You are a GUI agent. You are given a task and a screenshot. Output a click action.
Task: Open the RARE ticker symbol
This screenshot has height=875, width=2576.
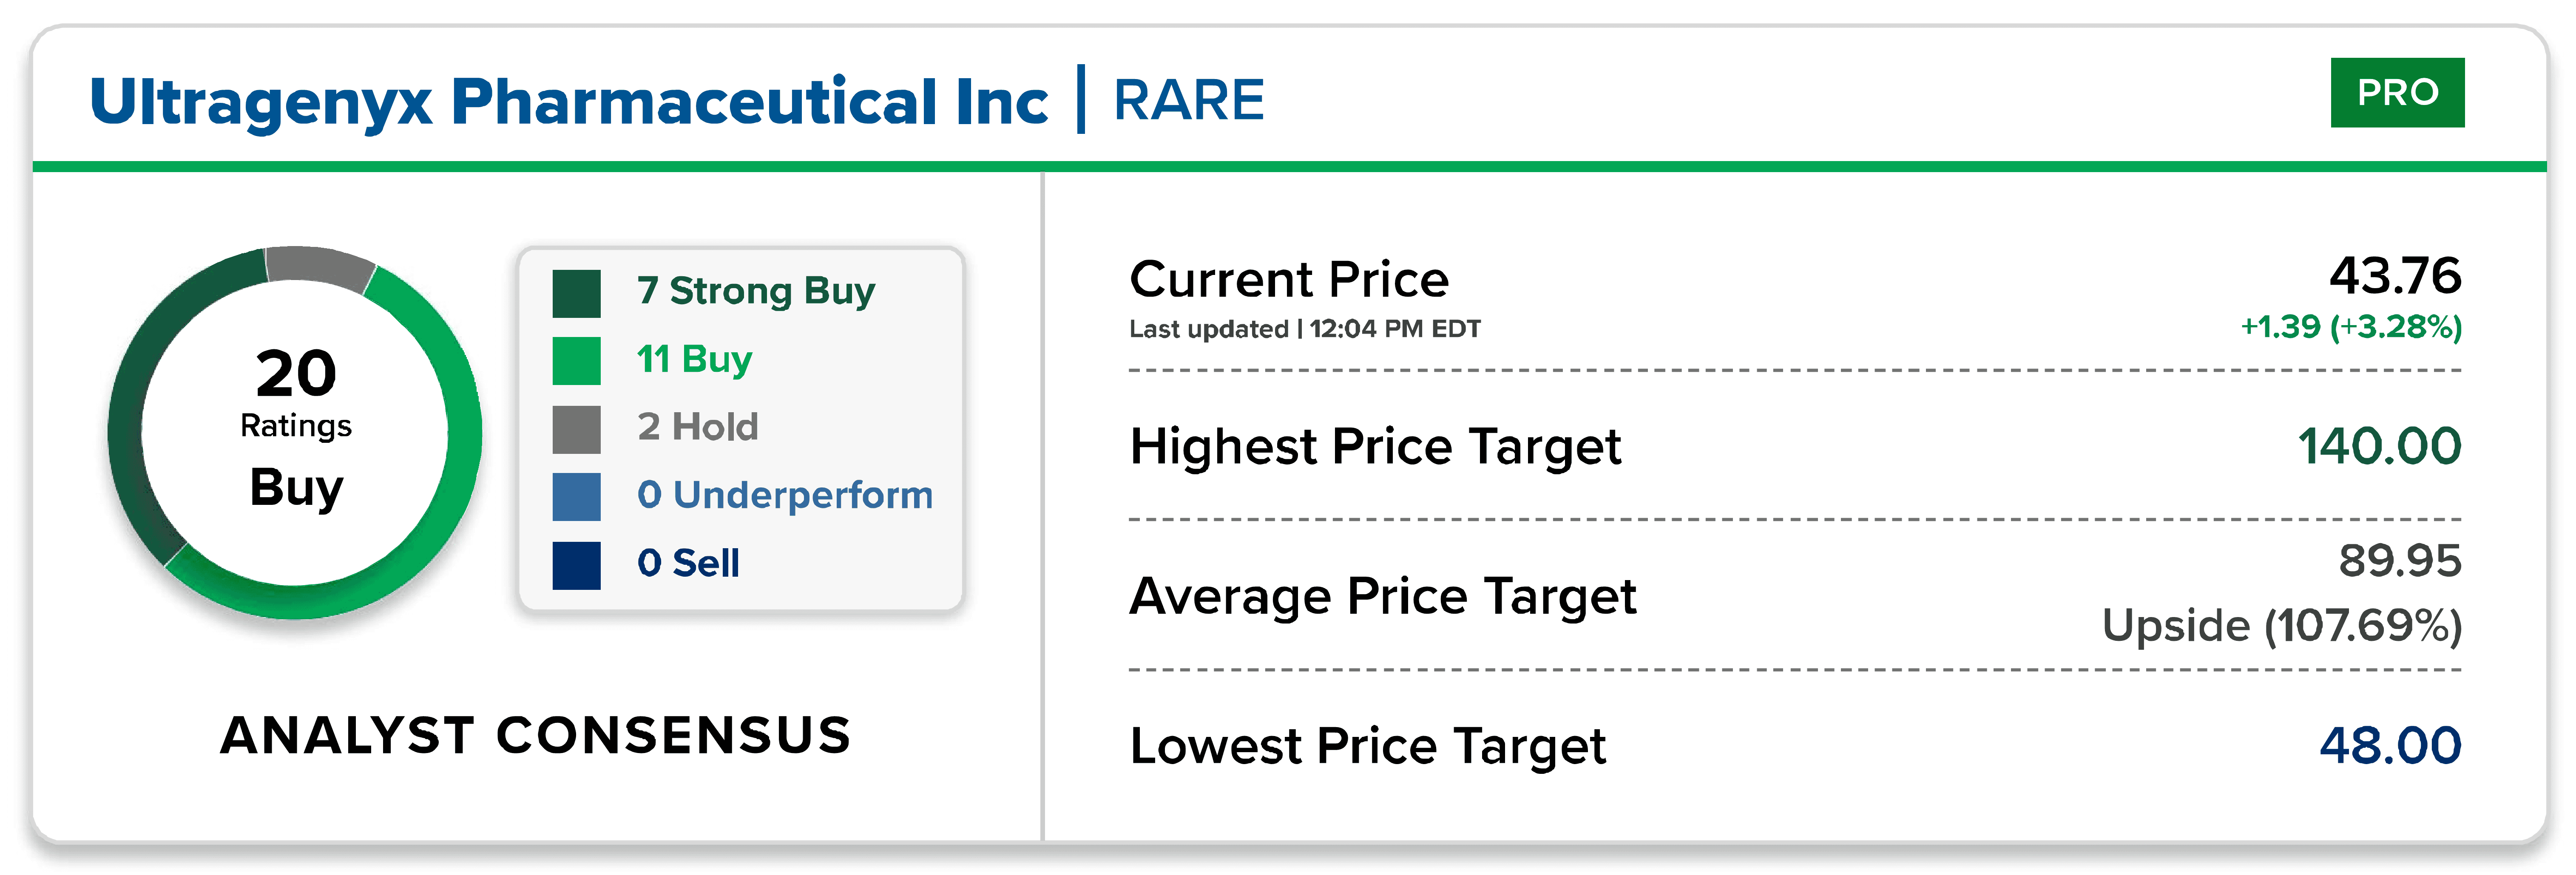pos(1189,100)
